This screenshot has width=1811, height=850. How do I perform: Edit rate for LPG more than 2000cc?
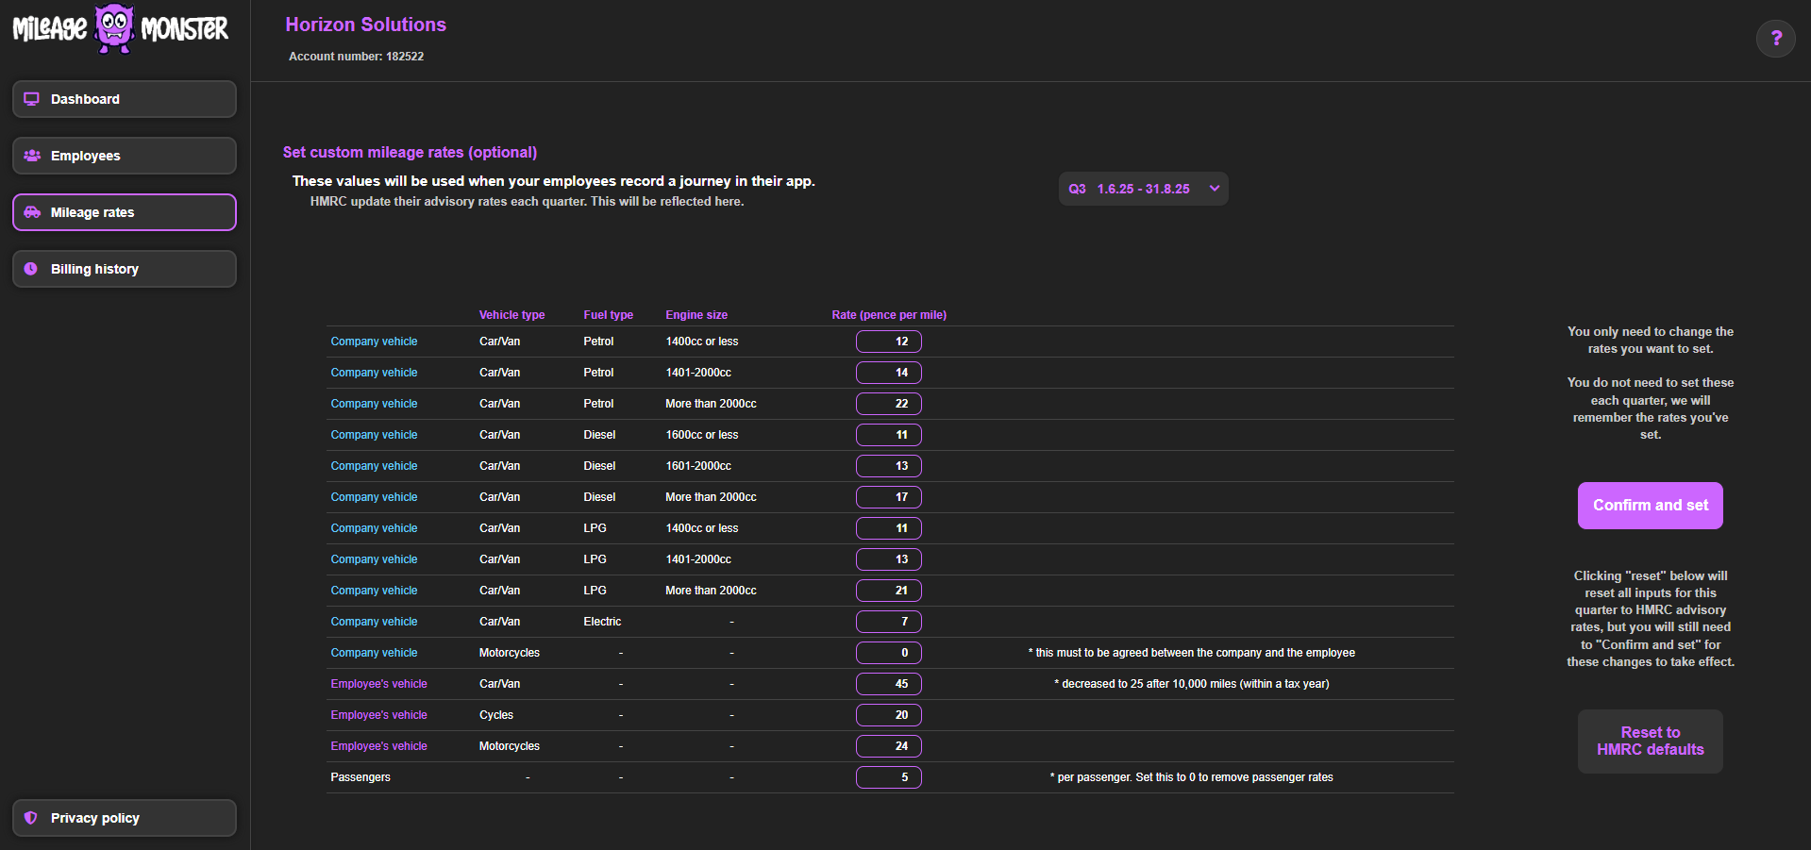[889, 591]
